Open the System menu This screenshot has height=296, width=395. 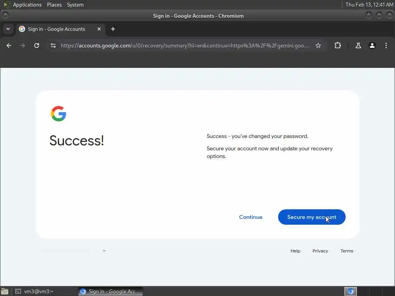click(x=75, y=5)
